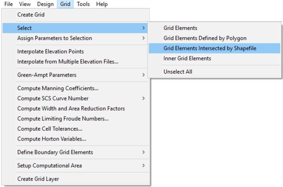Select Grid Elements Intersected by Shapefile
The image size is (283, 187).
[x=210, y=48]
